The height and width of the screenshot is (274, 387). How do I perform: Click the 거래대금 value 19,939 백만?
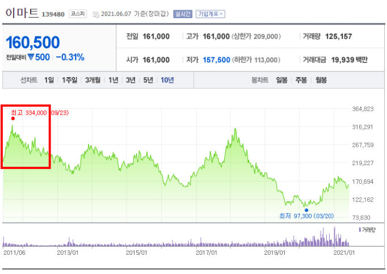point(349,60)
